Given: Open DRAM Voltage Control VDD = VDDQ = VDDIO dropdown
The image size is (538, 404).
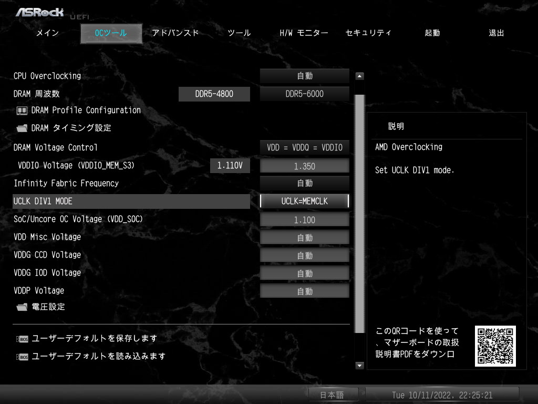Looking at the screenshot, I should [x=305, y=147].
